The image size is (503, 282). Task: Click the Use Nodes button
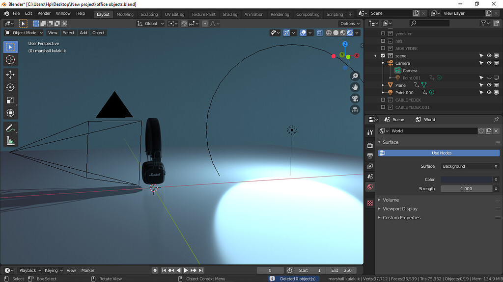pos(439,153)
